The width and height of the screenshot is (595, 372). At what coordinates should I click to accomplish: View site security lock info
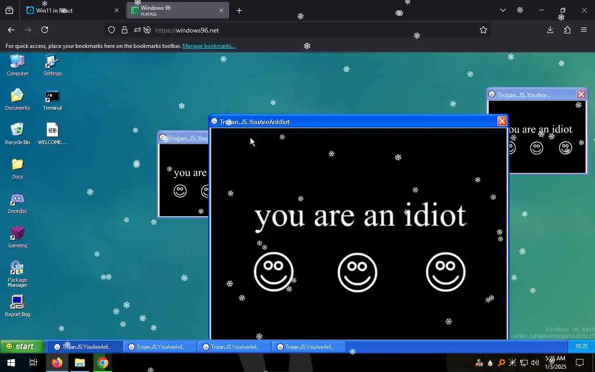pyautogui.click(x=124, y=30)
